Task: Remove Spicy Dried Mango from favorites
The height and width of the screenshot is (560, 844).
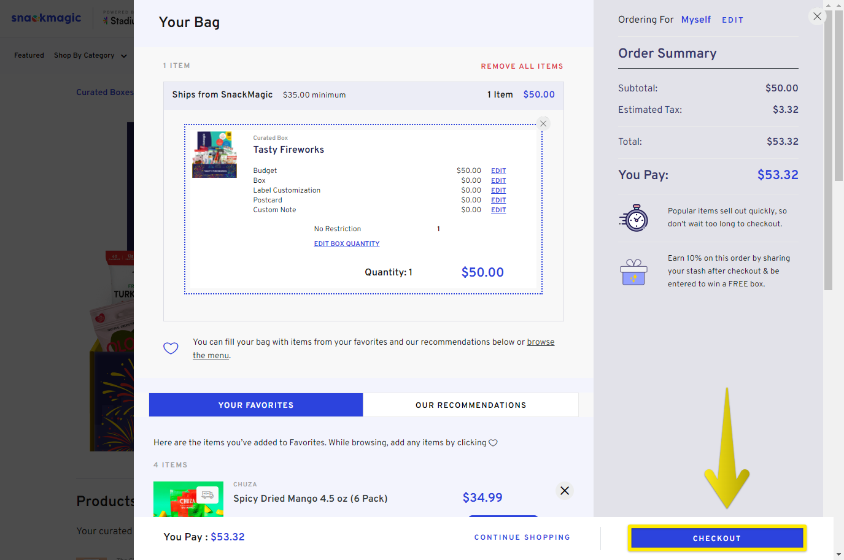Action: tap(565, 491)
